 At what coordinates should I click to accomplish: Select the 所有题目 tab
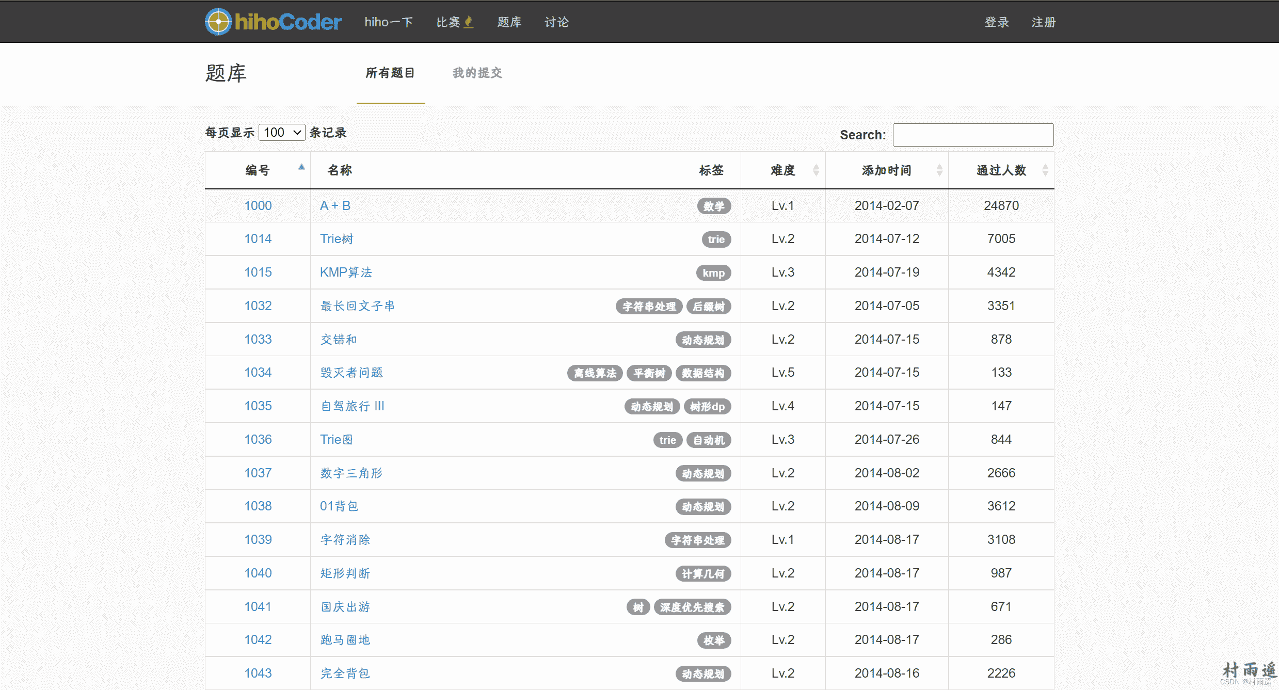pos(390,73)
